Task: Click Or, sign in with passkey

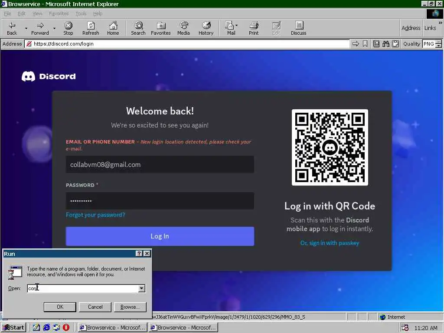Action: tap(330, 243)
